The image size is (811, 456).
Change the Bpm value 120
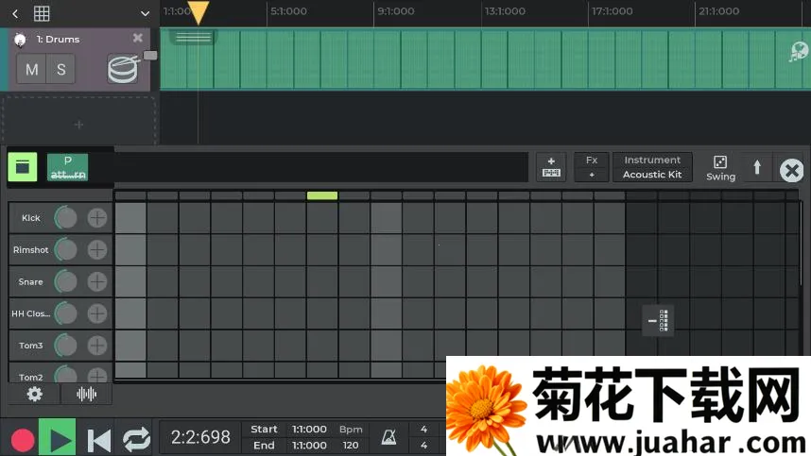350,446
